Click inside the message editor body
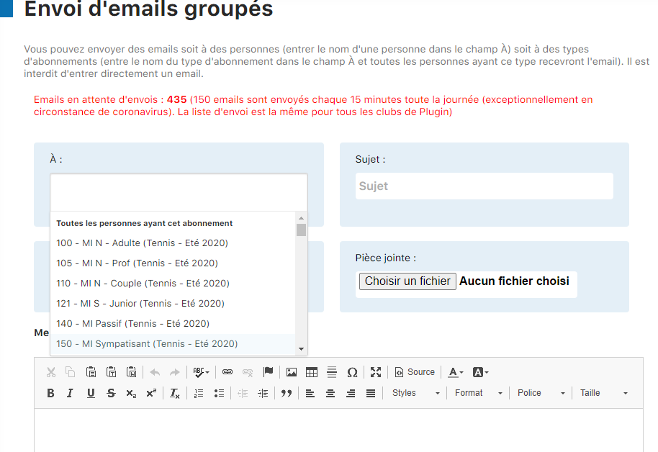Viewport: 658px width, 452px height. tap(338, 430)
